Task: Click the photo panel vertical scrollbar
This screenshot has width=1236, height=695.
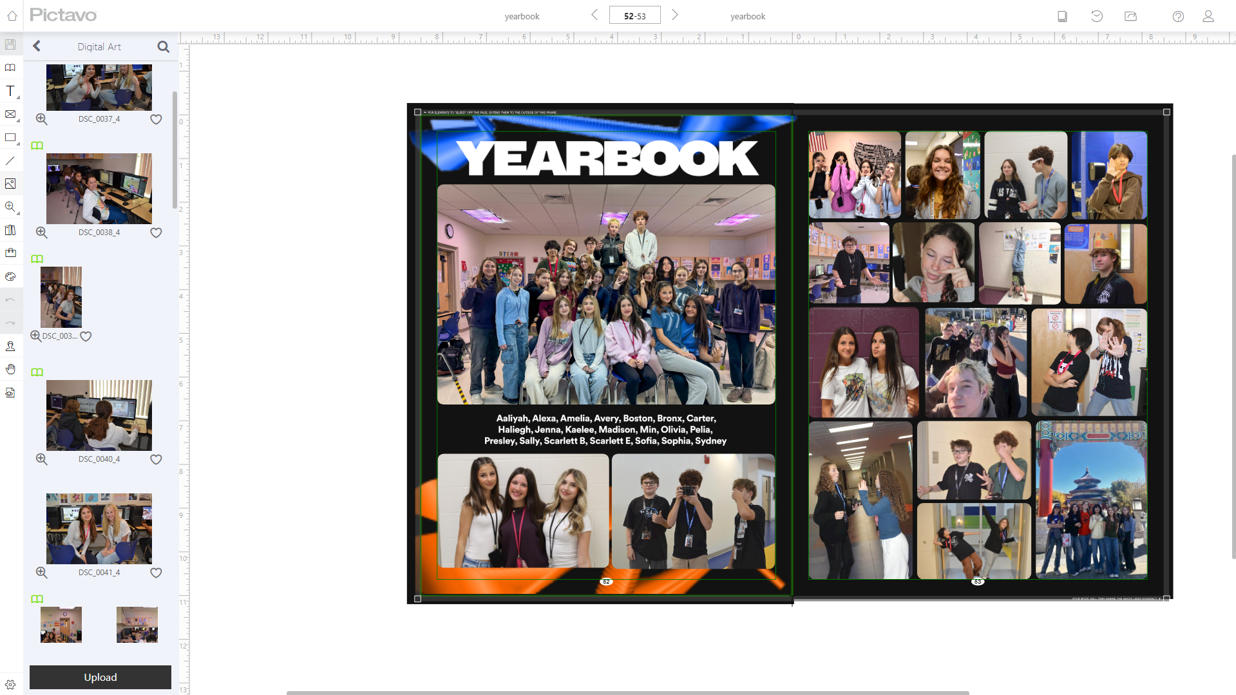Action: 175,149
